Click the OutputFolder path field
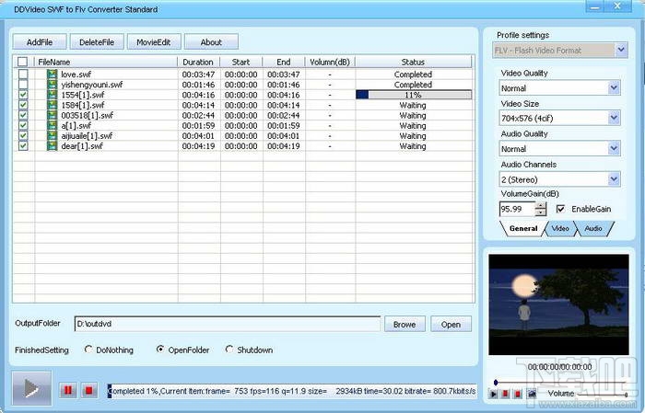Screen dimensions: 645x413 tap(228, 324)
